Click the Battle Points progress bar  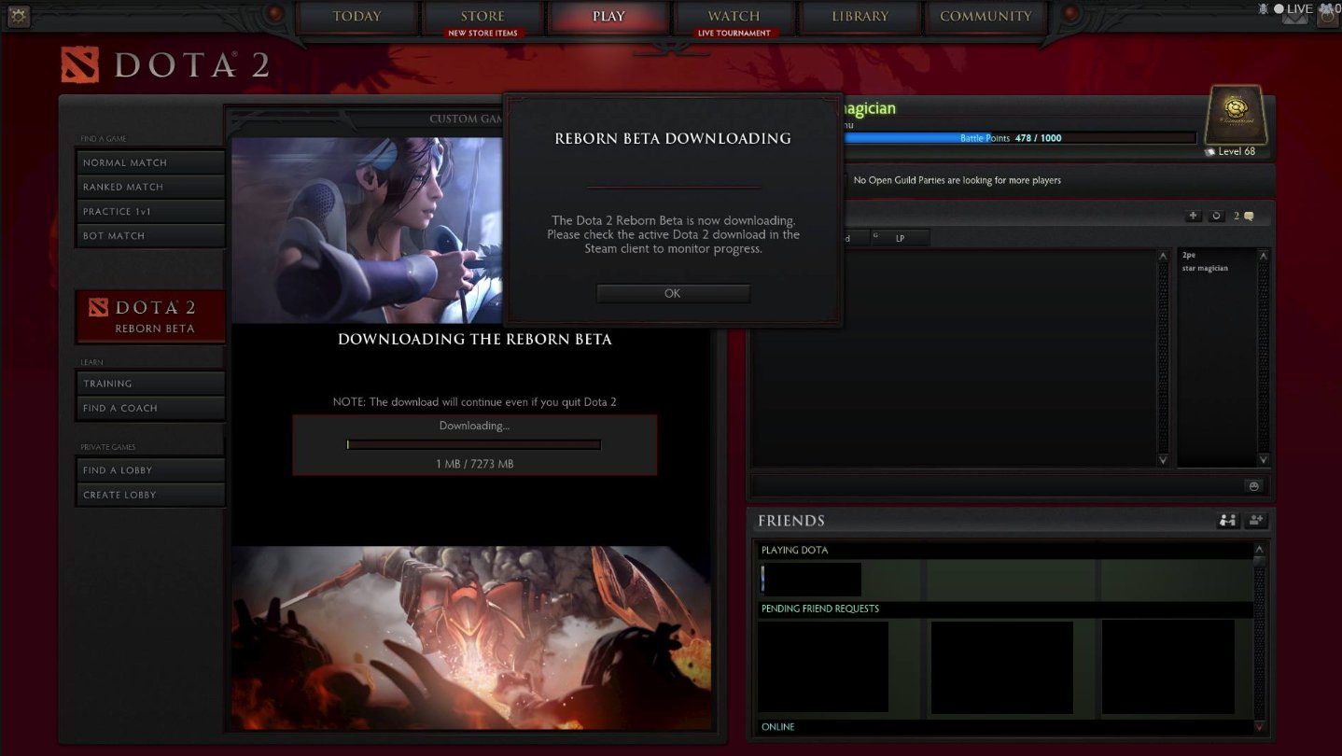pyautogui.click(x=1019, y=138)
